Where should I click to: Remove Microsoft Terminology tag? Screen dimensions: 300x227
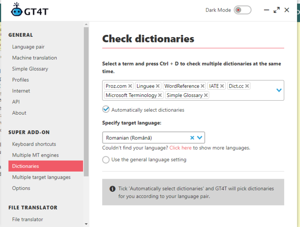coord(160,95)
